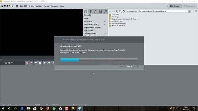Open the Mail app from taskbar
The width and height of the screenshot is (198, 111).
click(x=61, y=108)
